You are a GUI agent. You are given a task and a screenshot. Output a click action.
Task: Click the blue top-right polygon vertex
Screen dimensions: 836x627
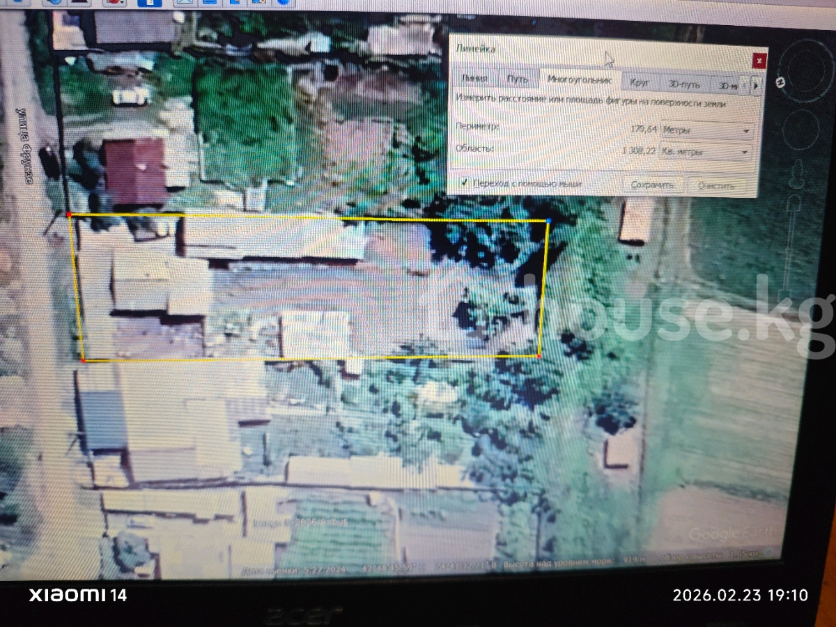click(x=549, y=221)
